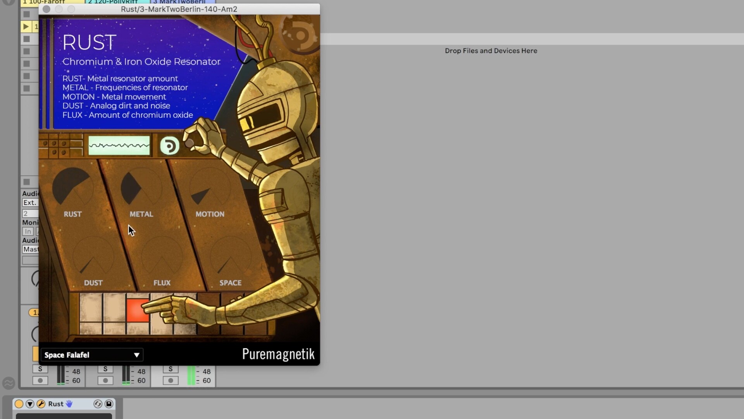Fold the Rust device with its triangle
This screenshot has width=744, height=419.
click(30, 404)
